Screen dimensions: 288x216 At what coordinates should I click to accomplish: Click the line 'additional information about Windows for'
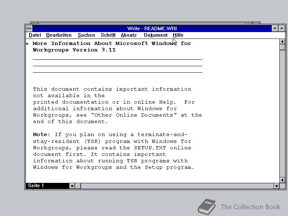[105, 109]
